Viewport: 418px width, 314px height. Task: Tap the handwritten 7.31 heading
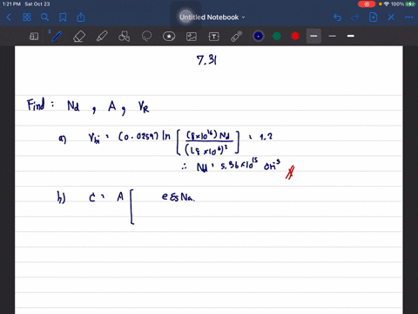tap(206, 60)
